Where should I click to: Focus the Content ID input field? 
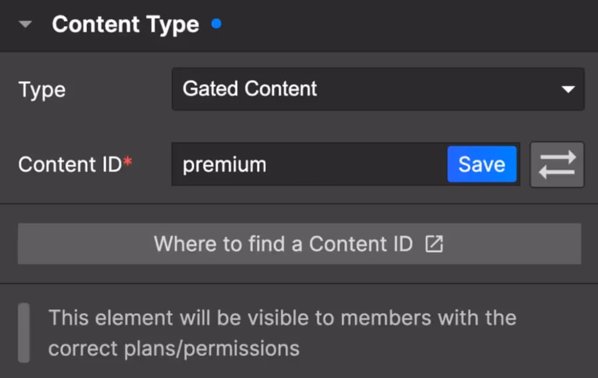(x=350, y=164)
